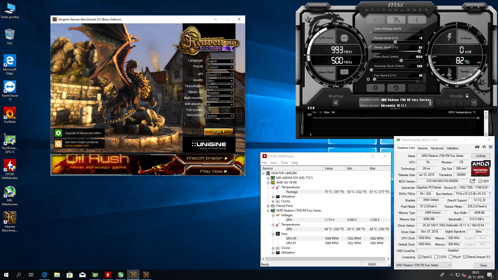
Task: Open API dropdown showing DirectX 11
Action: tap(220, 75)
